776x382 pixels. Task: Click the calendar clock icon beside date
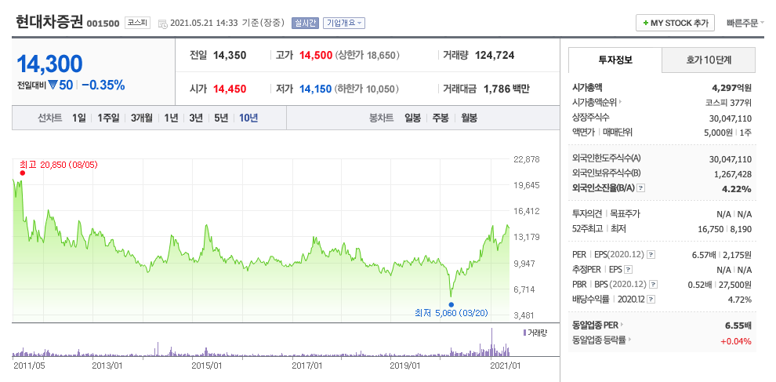pyautogui.click(x=162, y=24)
